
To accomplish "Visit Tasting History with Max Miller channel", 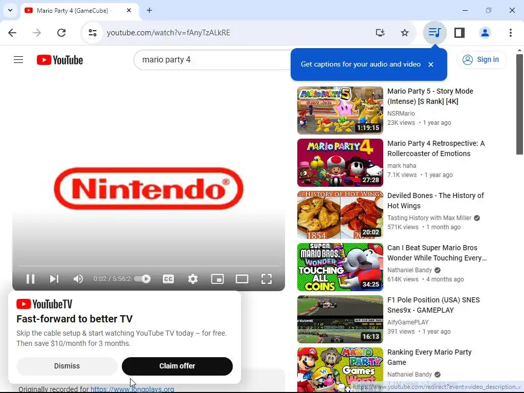I will (x=429, y=218).
